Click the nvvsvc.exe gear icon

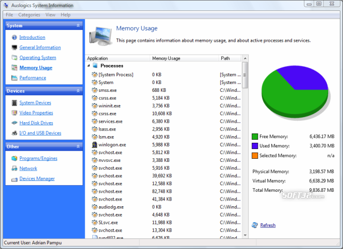pos(94,160)
